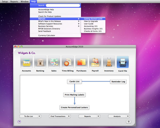This screenshot has height=128, width=160.
Task: Open the Banking command center icon
Action: click(x=40, y=62)
